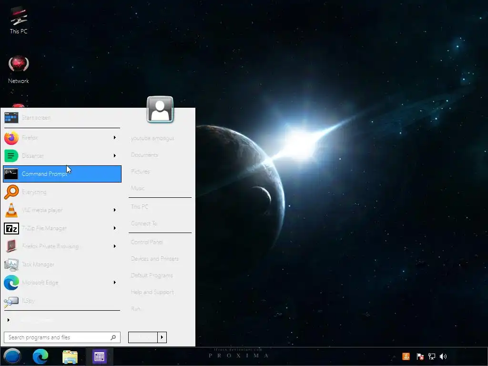Open the Action Center flag icon
Screen dimensions: 488x366
(420, 356)
